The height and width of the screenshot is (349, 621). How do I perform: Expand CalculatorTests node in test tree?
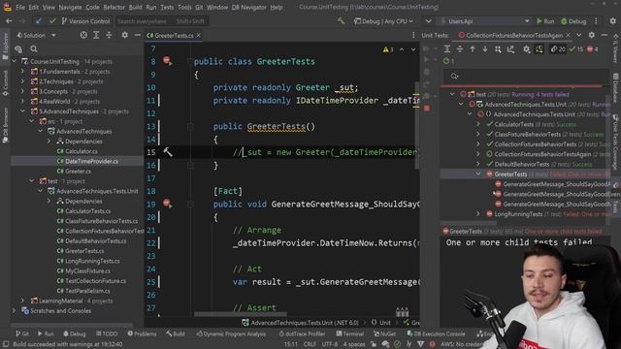[x=478, y=124]
